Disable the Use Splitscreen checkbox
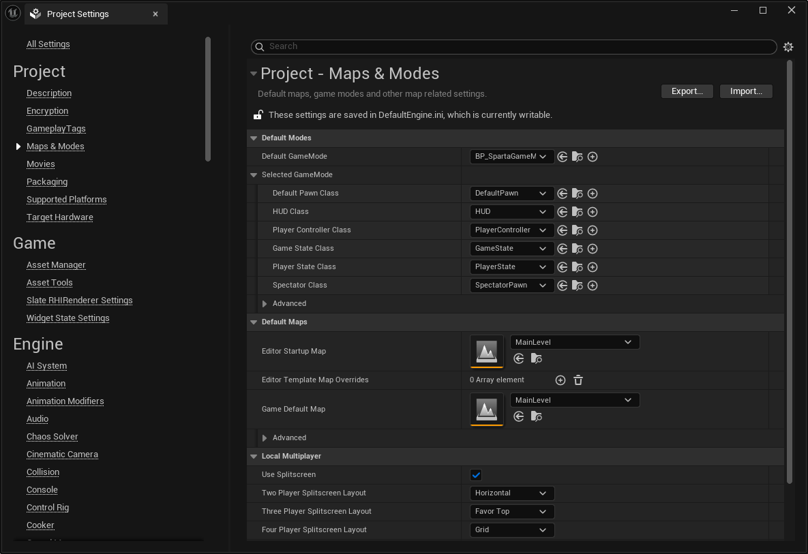The height and width of the screenshot is (554, 808). click(x=476, y=475)
